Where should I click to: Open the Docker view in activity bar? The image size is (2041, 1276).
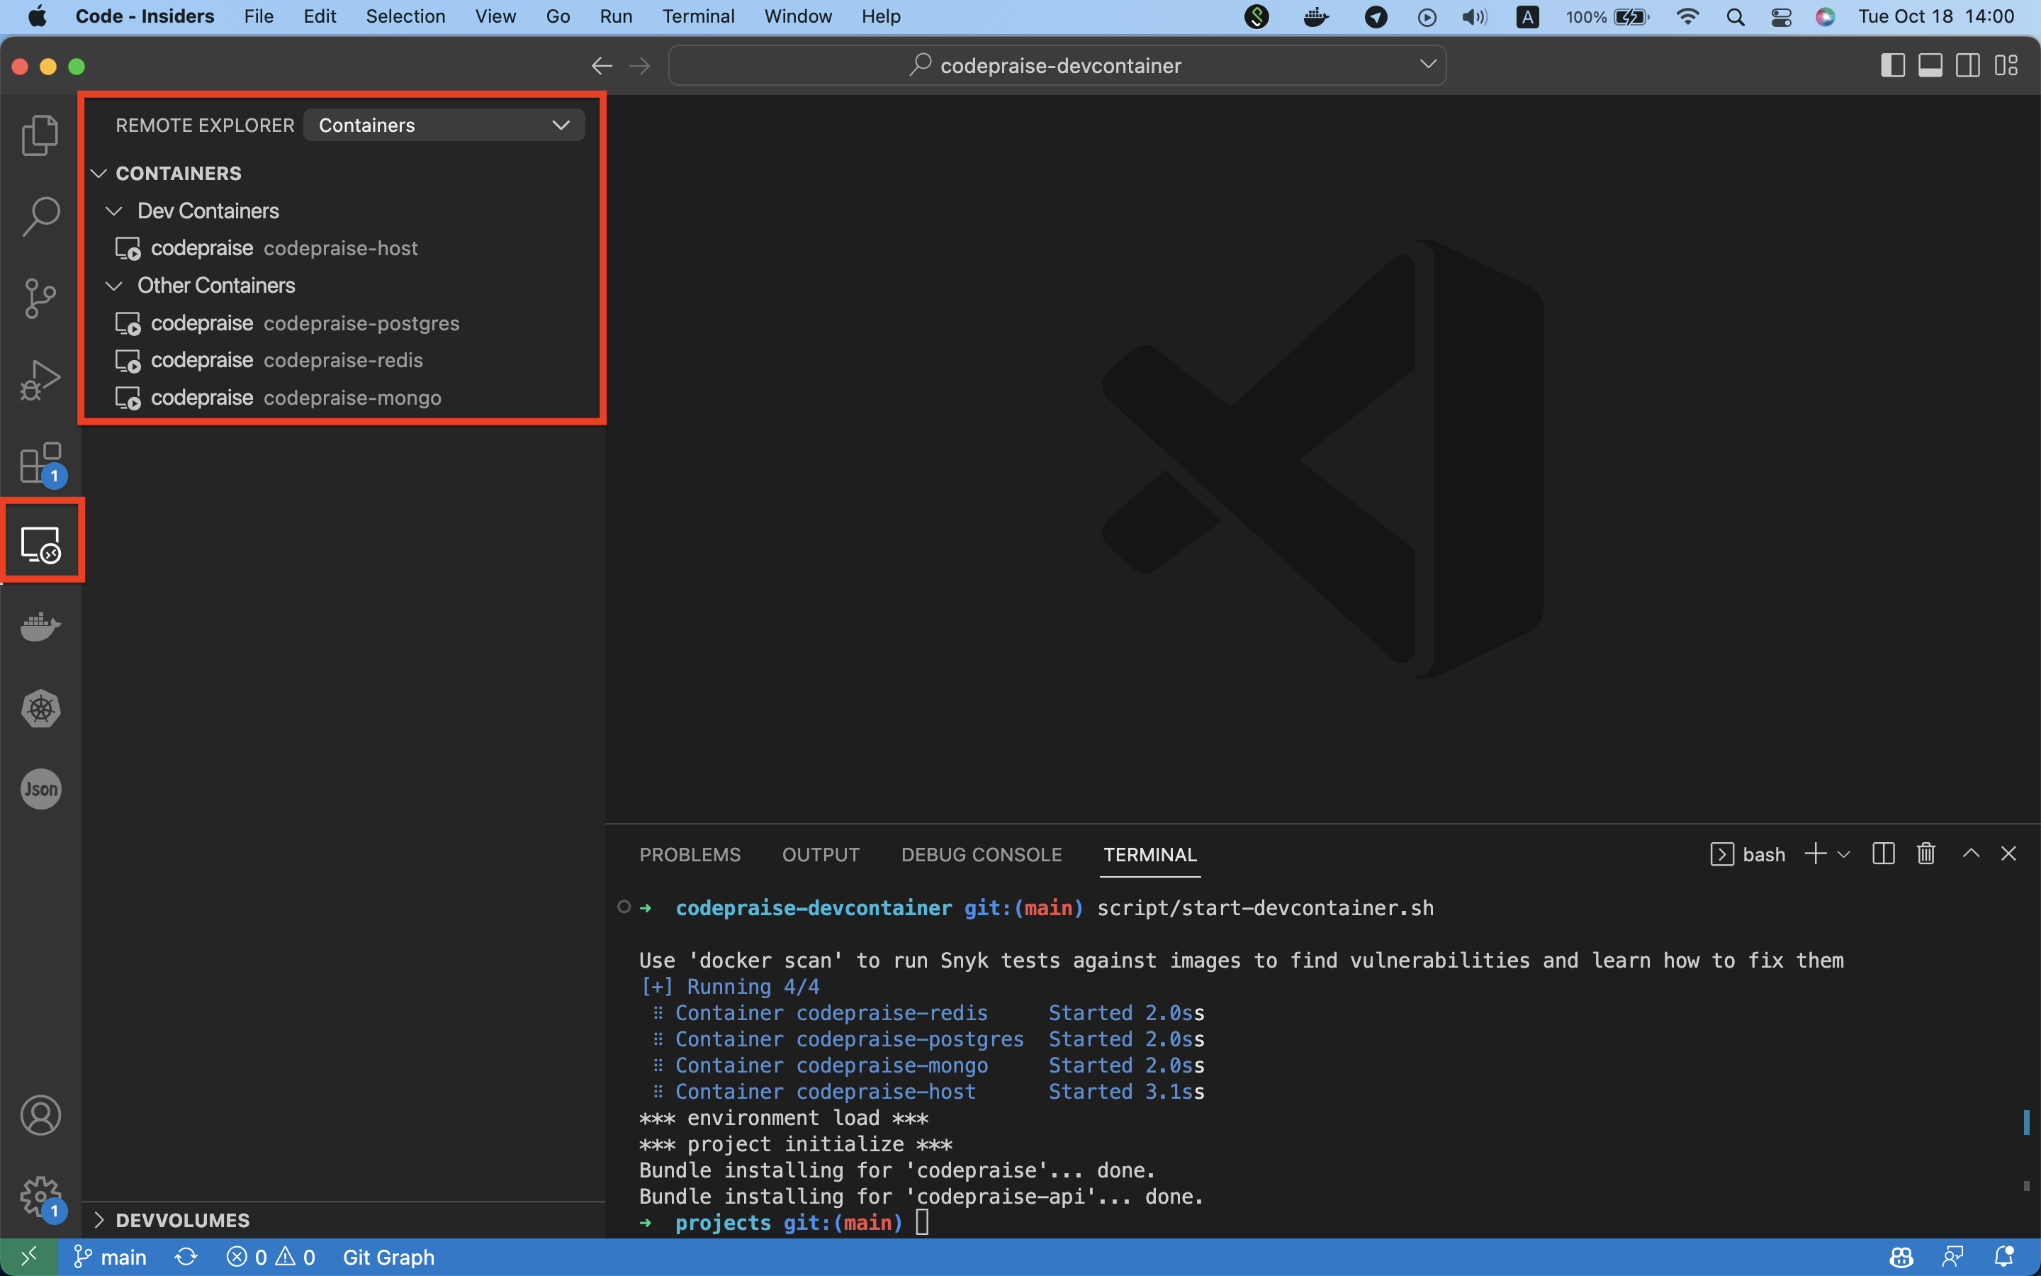pos(40,626)
